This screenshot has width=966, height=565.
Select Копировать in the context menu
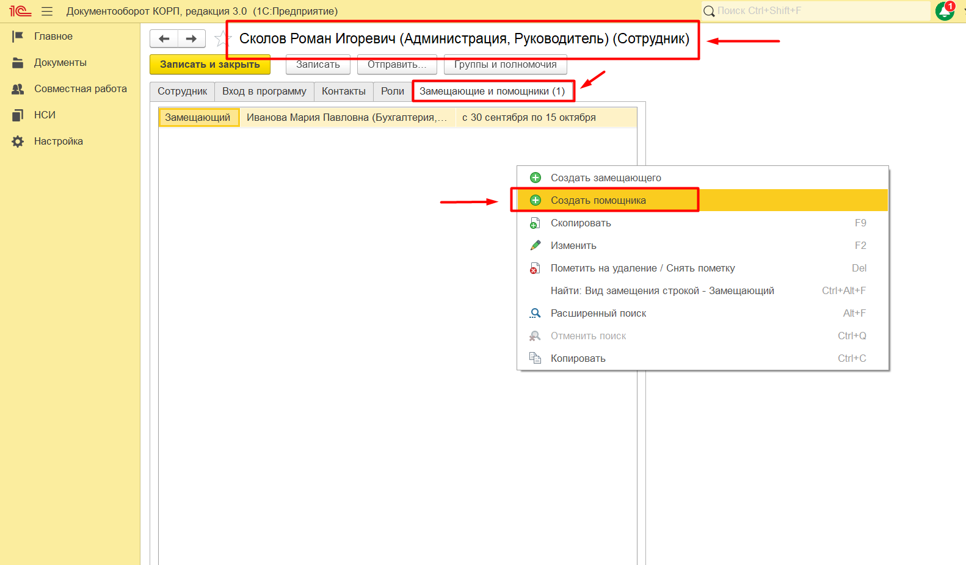pyautogui.click(x=703, y=358)
